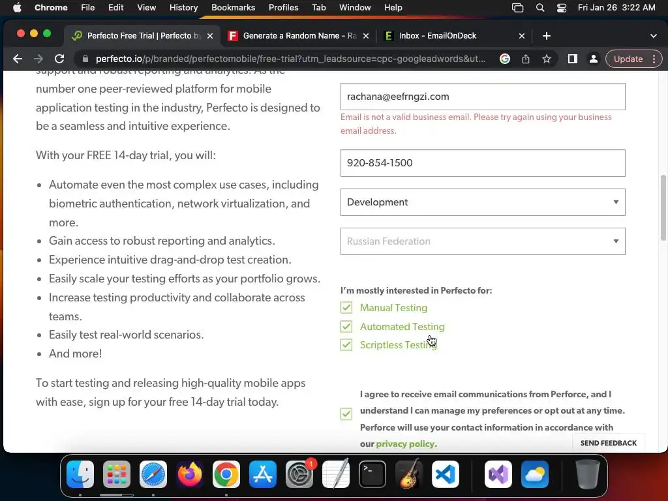Expand the tab search chevron

pyautogui.click(x=654, y=36)
